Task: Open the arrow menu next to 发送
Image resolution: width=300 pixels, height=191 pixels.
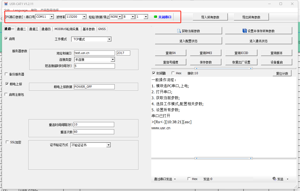Action: [287, 179]
